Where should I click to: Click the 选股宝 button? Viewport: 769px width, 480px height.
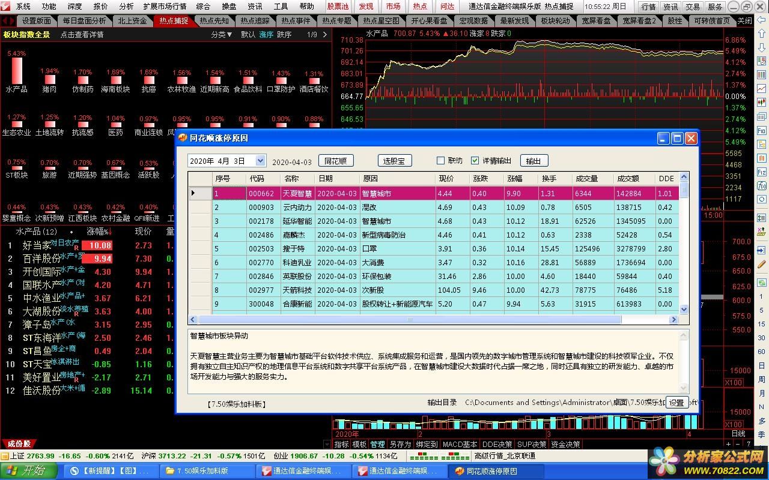[x=394, y=161]
